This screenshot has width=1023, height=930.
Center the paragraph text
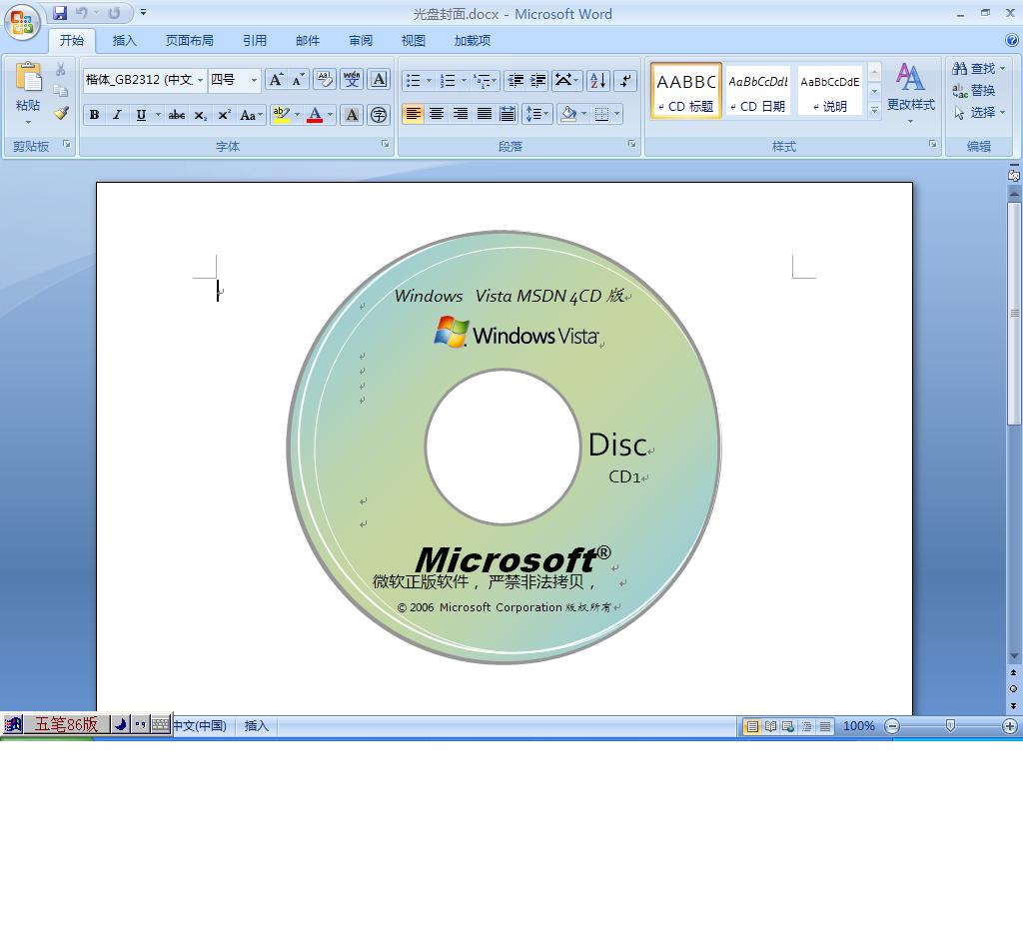tap(437, 114)
